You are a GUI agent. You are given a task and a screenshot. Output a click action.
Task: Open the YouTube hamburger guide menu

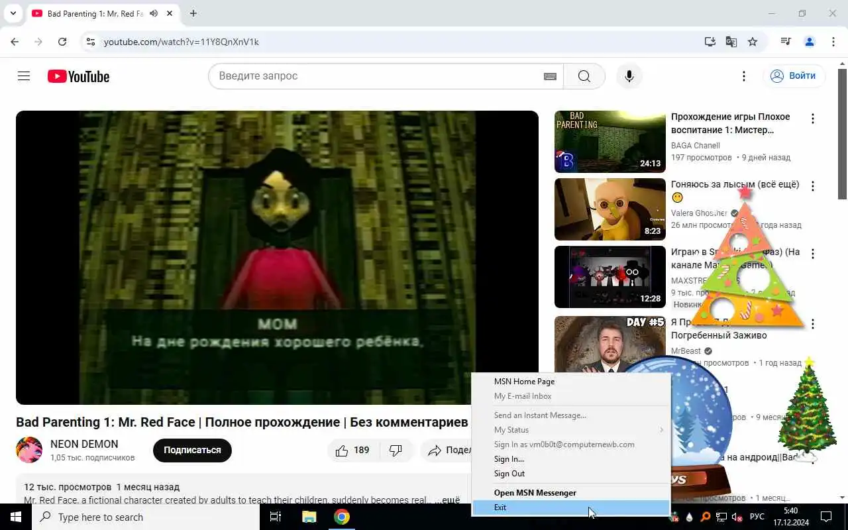coord(24,76)
